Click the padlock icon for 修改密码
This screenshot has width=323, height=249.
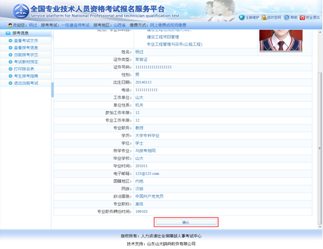click(264, 18)
